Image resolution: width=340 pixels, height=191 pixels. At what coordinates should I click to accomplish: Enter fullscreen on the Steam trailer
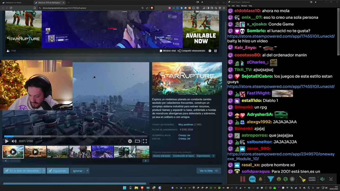coord(145,141)
